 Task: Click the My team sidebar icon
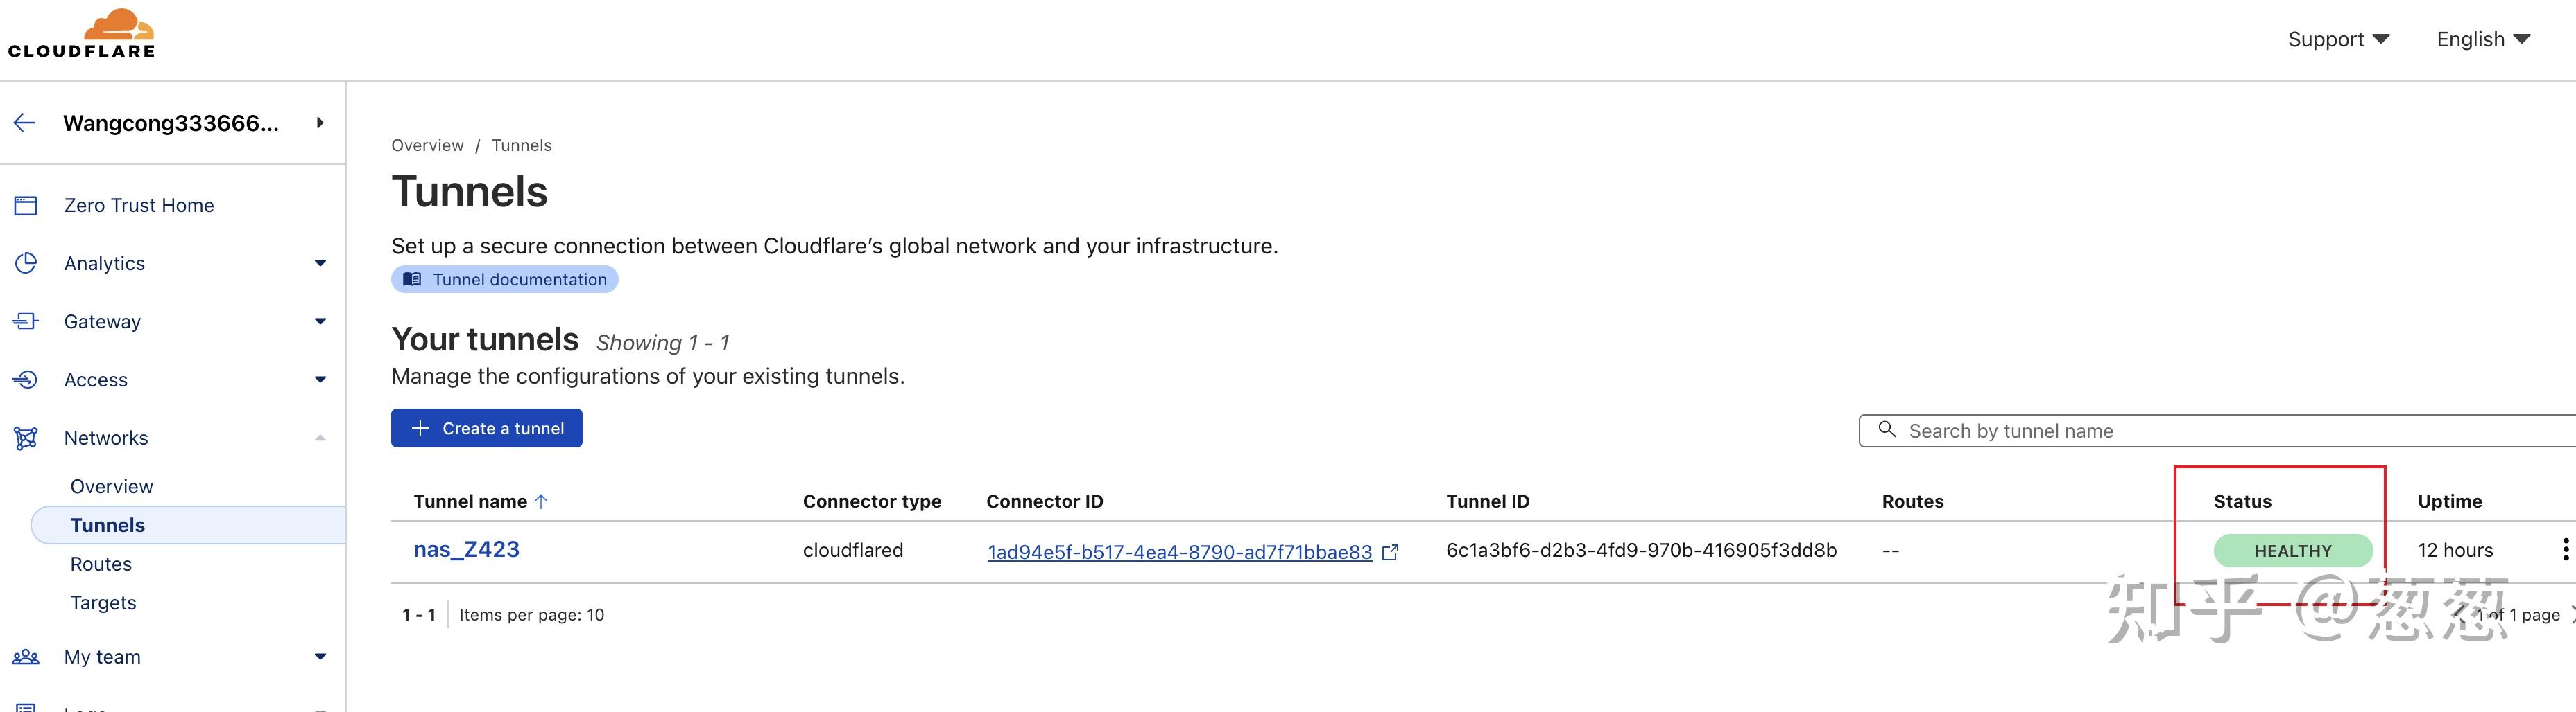click(x=26, y=656)
